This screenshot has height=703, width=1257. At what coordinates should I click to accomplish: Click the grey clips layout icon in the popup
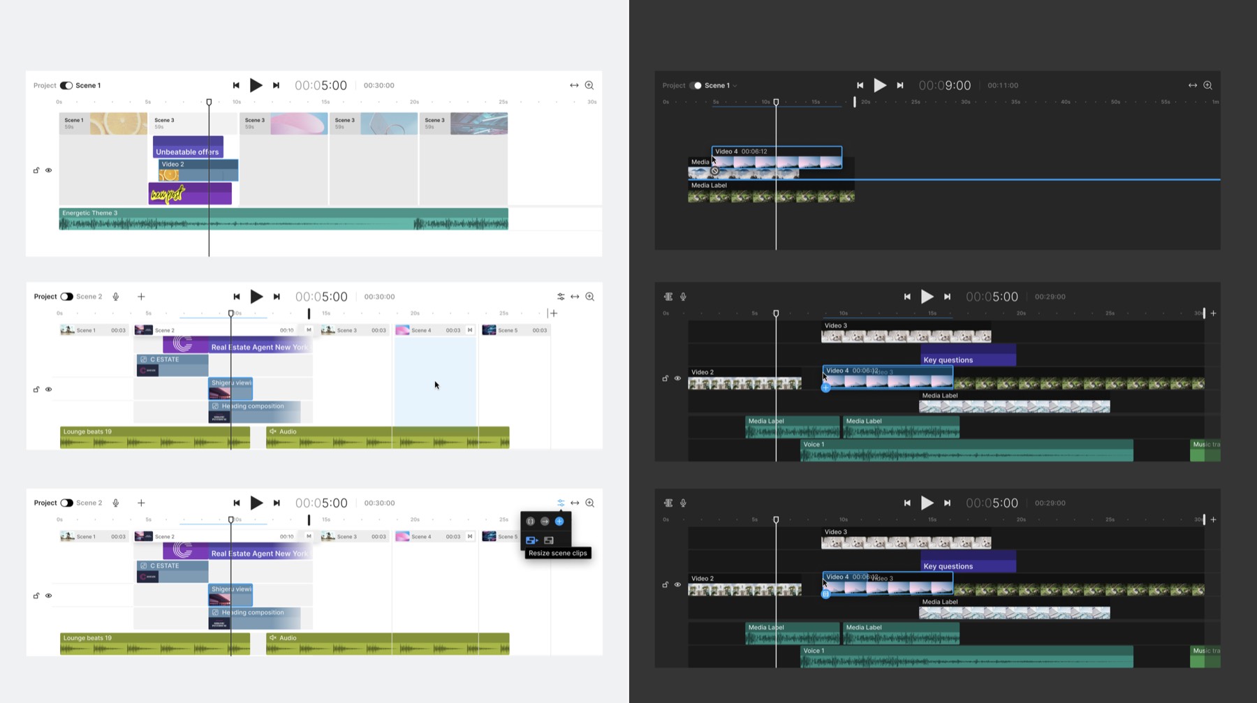tap(549, 540)
